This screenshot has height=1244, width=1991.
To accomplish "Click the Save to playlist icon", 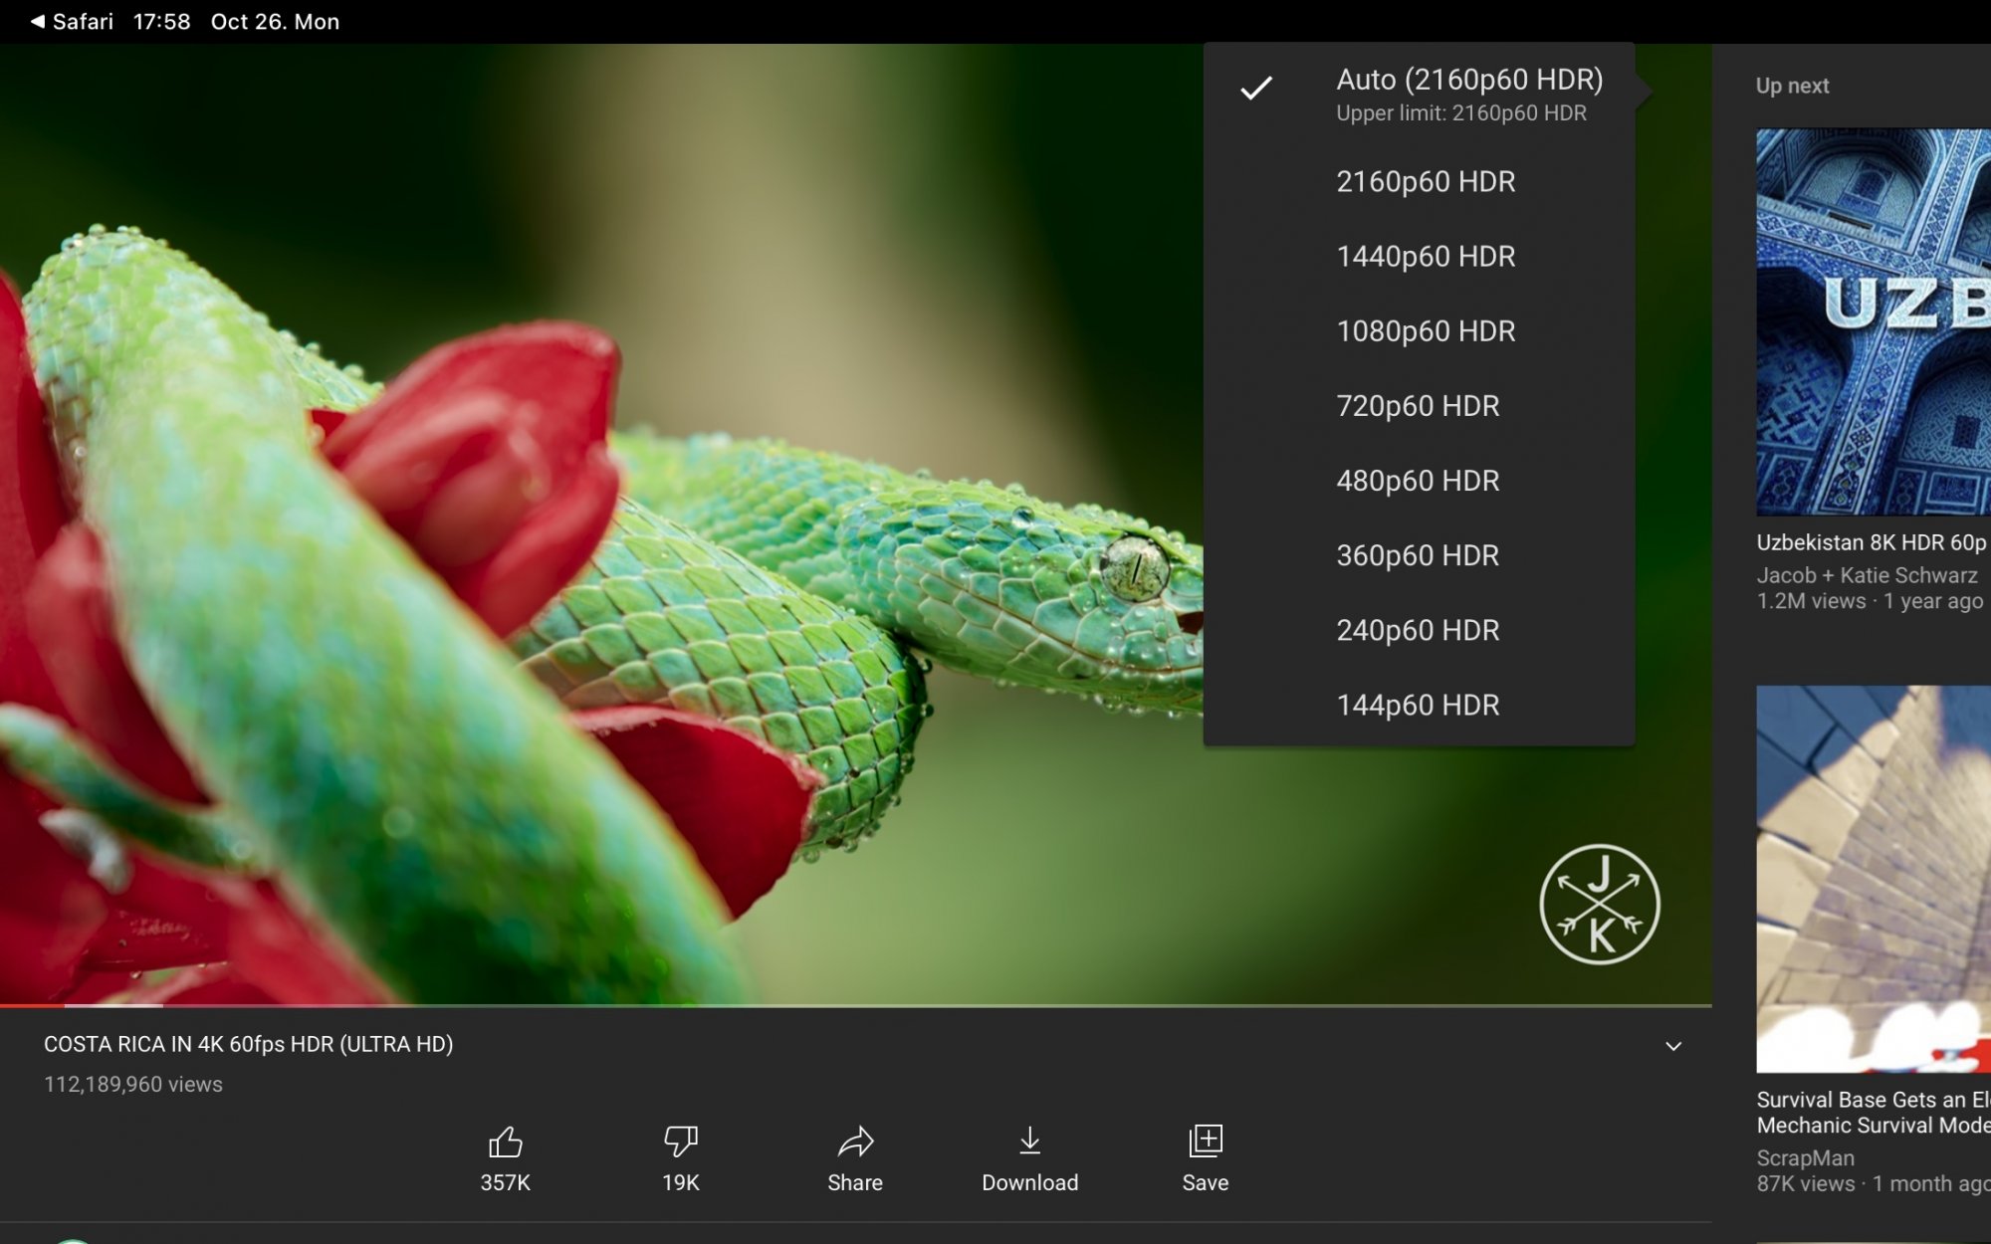I will (x=1205, y=1141).
